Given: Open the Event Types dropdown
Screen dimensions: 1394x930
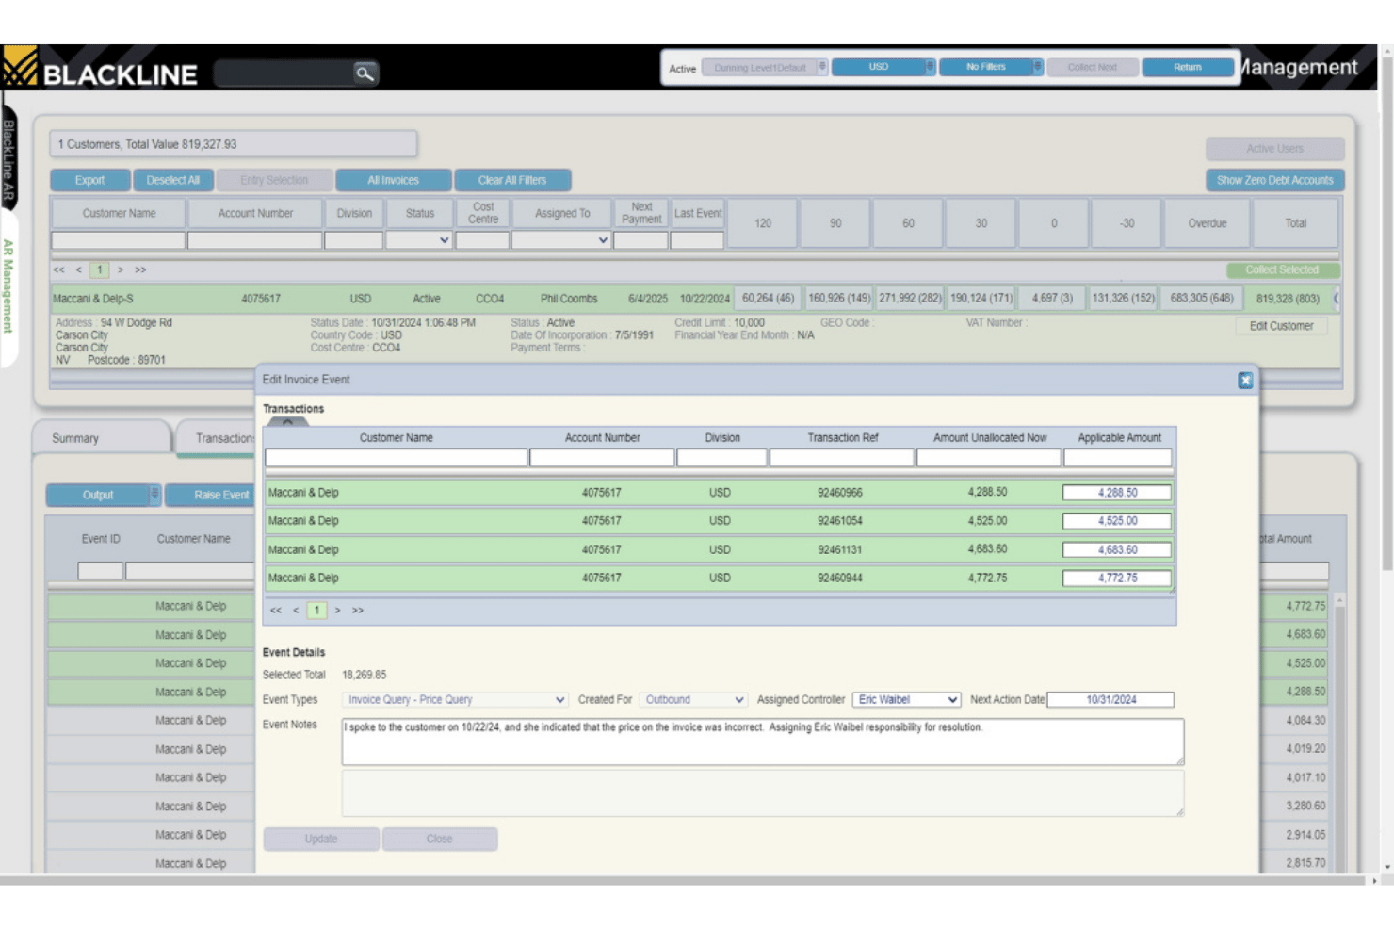Looking at the screenshot, I should 455,700.
